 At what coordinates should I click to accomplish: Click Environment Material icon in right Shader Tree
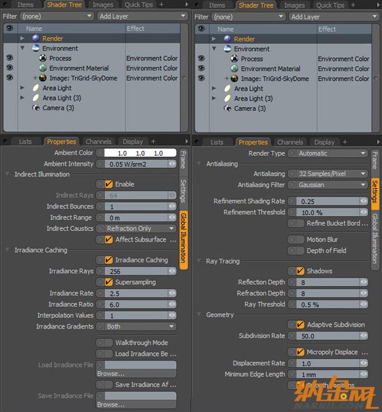point(234,69)
